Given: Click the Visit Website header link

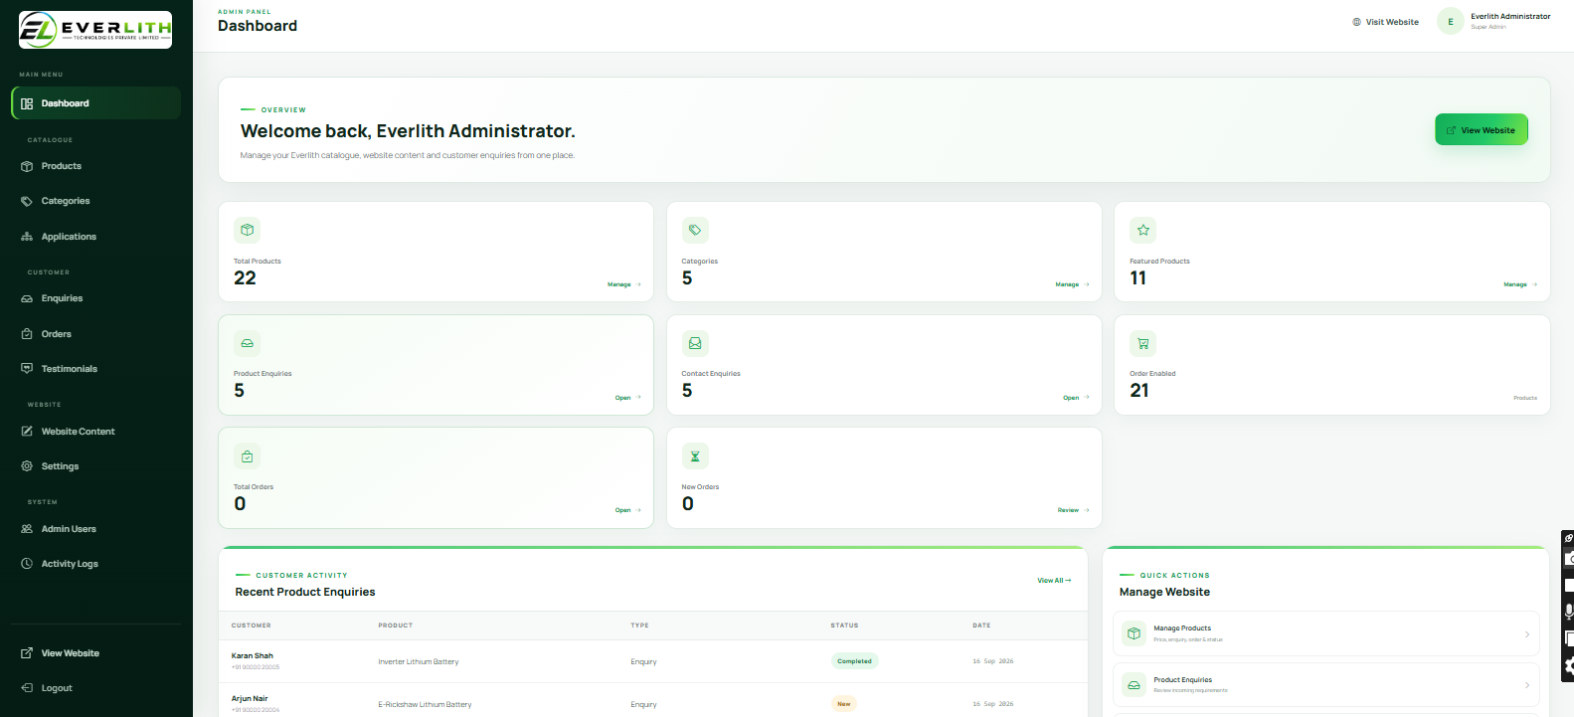Looking at the screenshot, I should [1385, 22].
